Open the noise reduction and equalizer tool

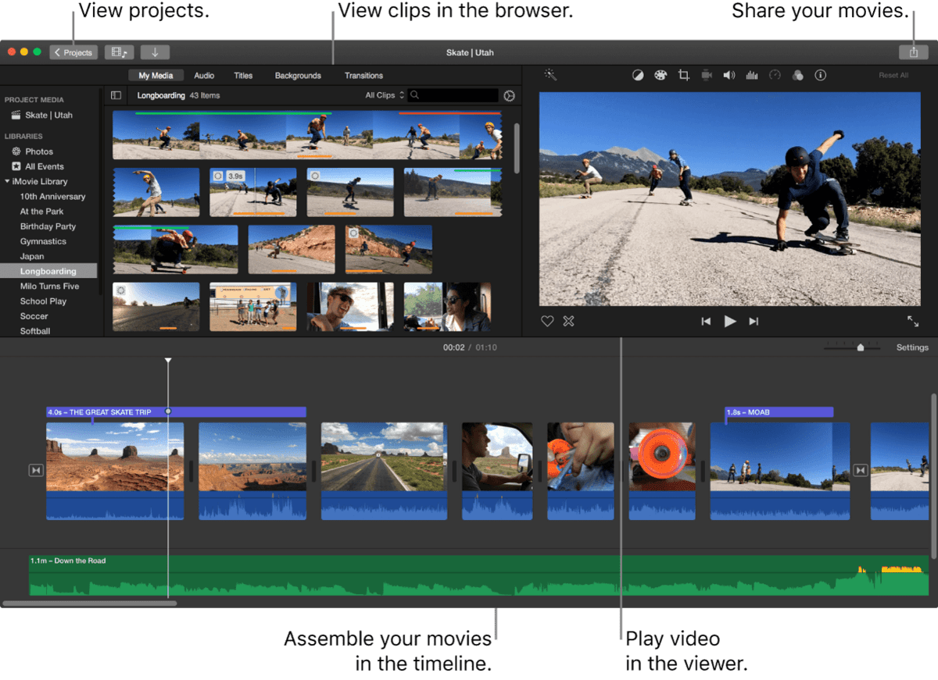(752, 76)
